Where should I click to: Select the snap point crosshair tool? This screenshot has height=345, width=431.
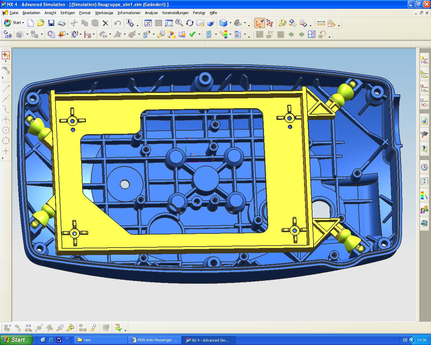coord(6,55)
